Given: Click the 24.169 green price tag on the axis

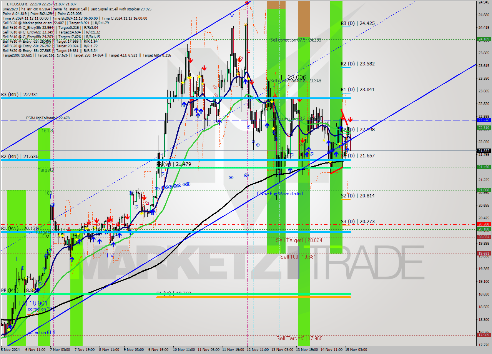Looking at the screenshot, I should (x=484, y=39).
